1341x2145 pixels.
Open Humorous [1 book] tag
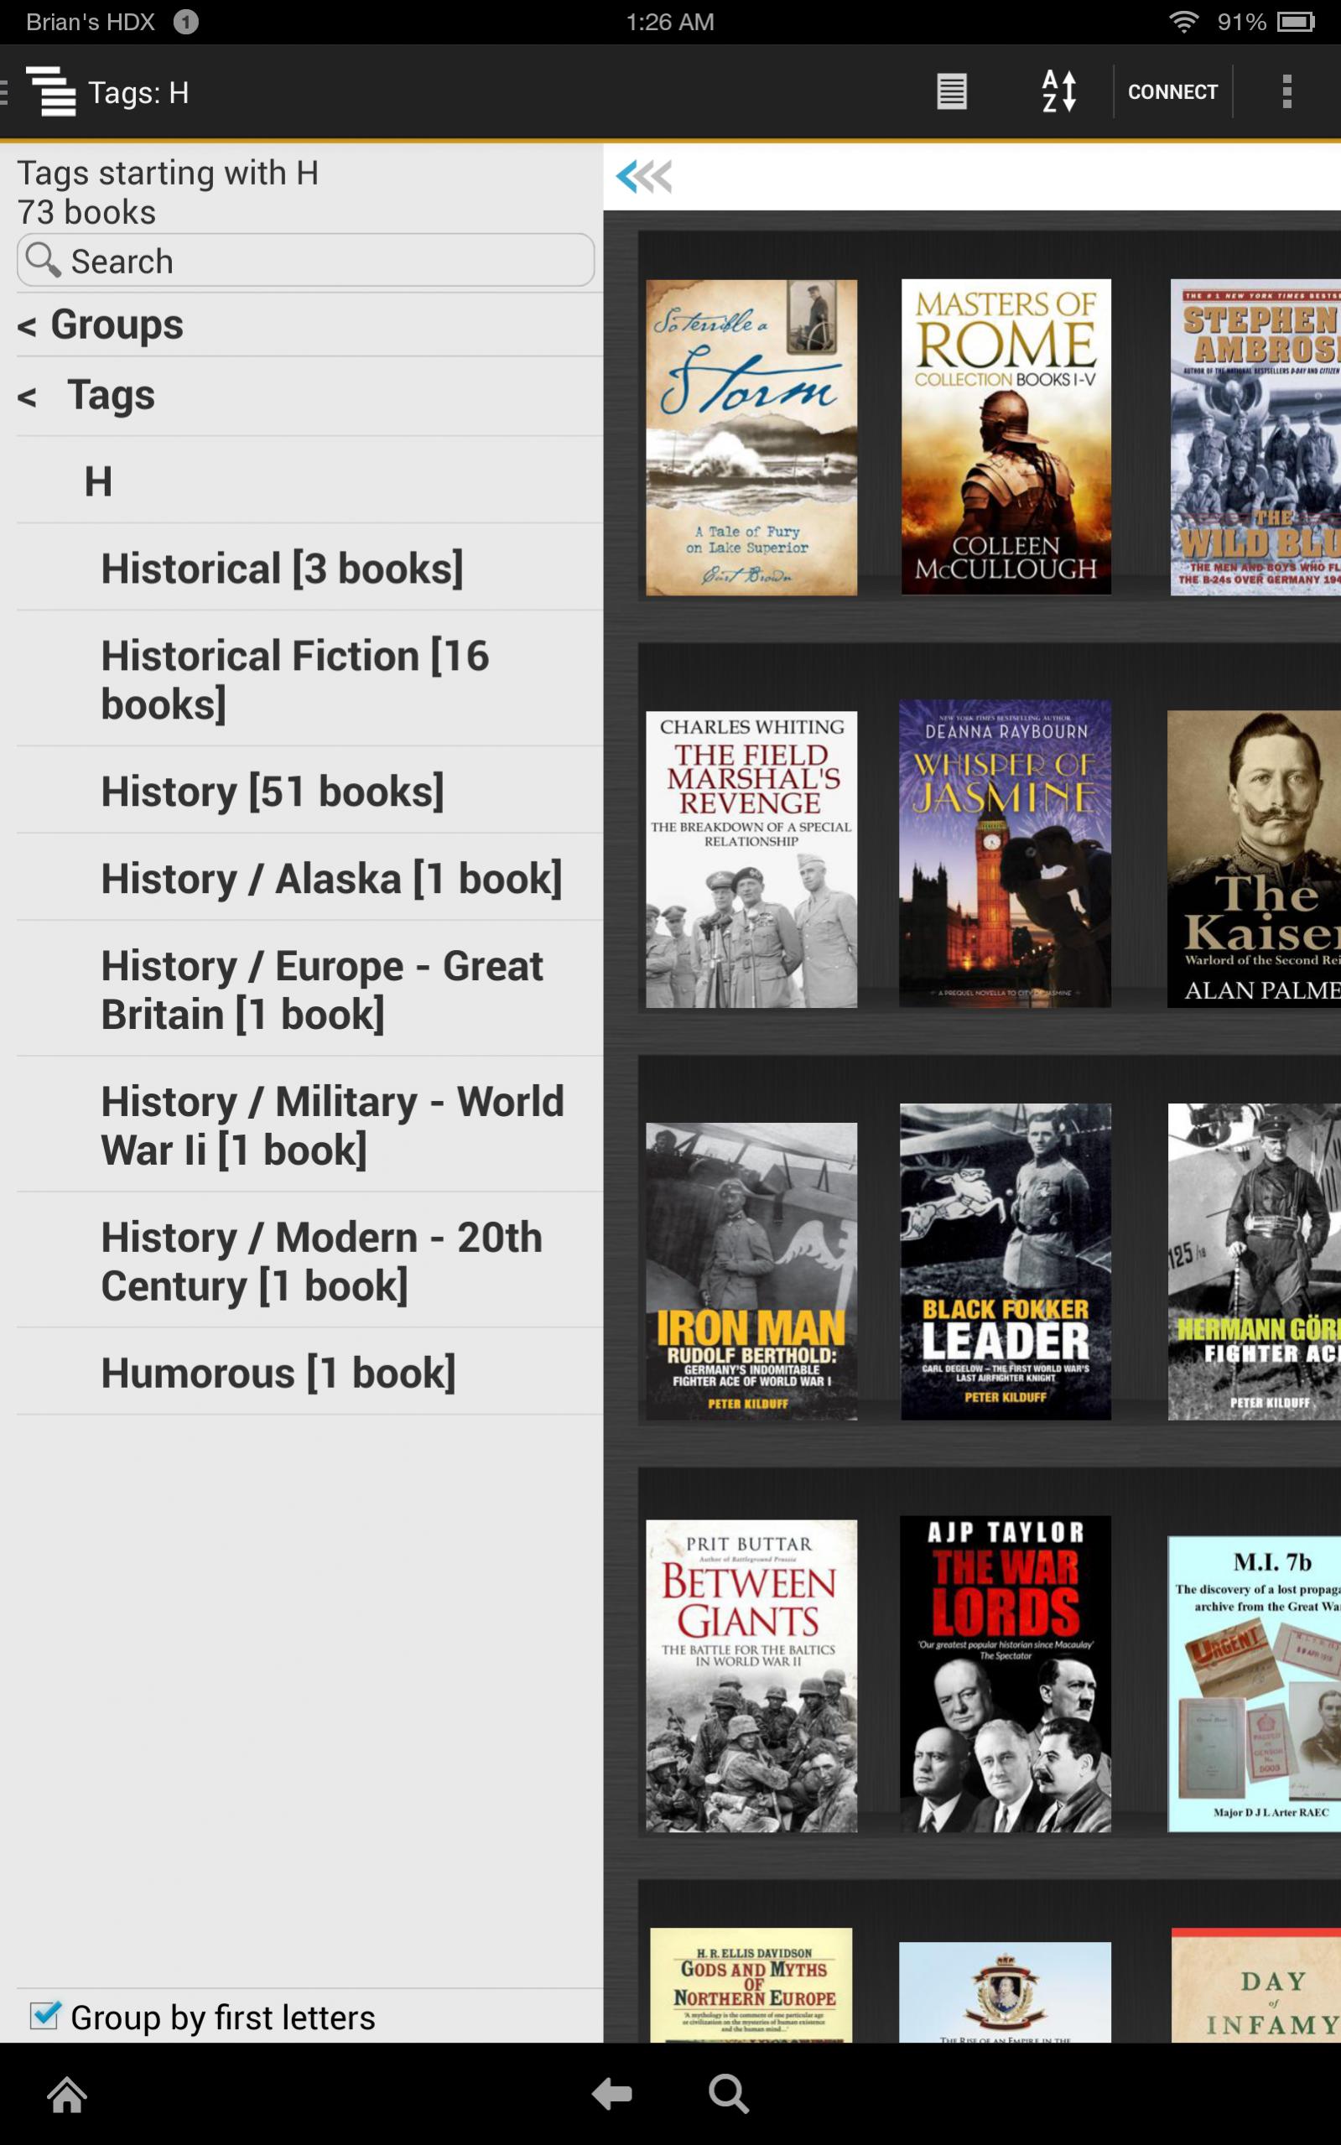[x=309, y=1372]
